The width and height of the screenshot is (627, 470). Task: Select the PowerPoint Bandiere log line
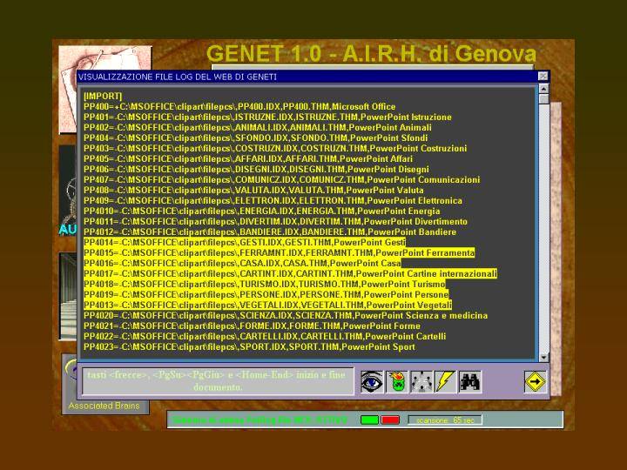(x=270, y=232)
